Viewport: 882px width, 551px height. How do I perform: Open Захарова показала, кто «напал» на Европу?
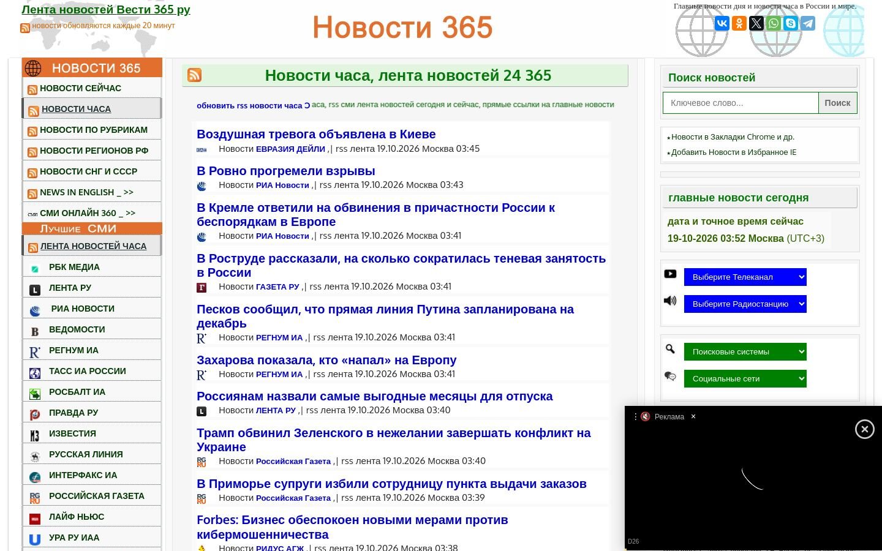pyautogui.click(x=326, y=360)
